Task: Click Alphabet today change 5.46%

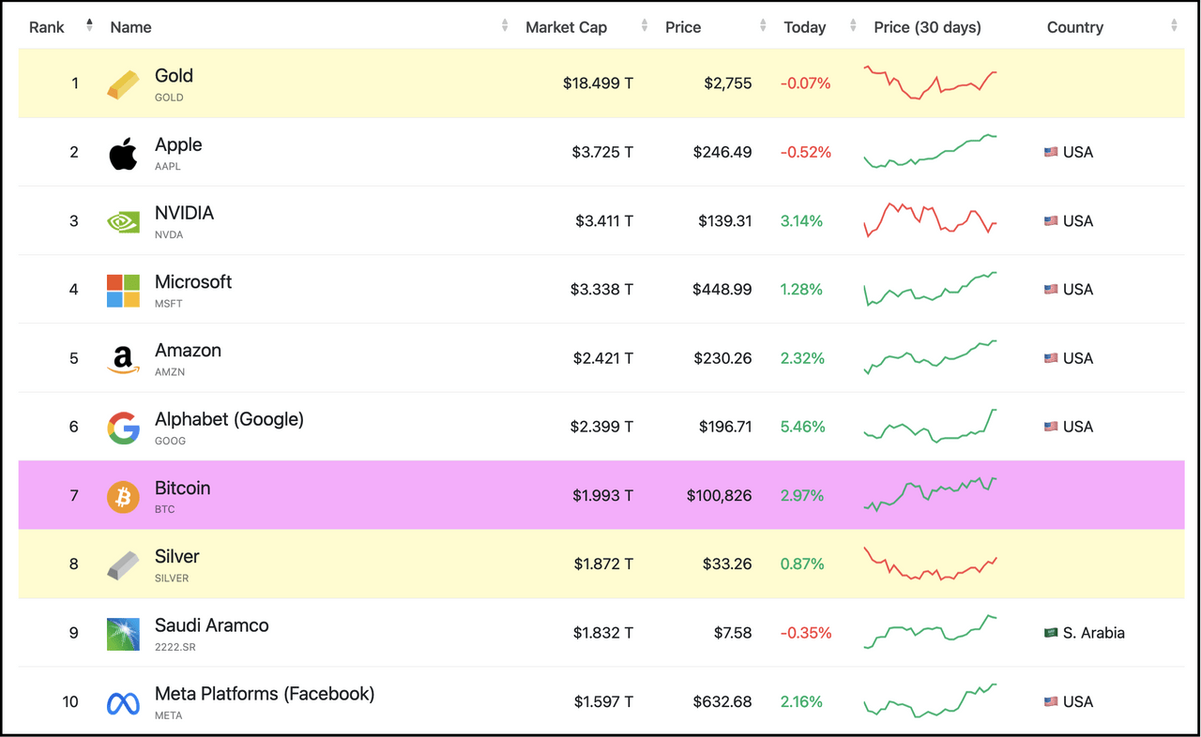Action: (802, 427)
